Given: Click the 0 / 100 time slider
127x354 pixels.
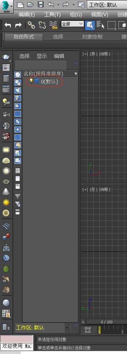Looking at the screenshot, I should 107,322.
